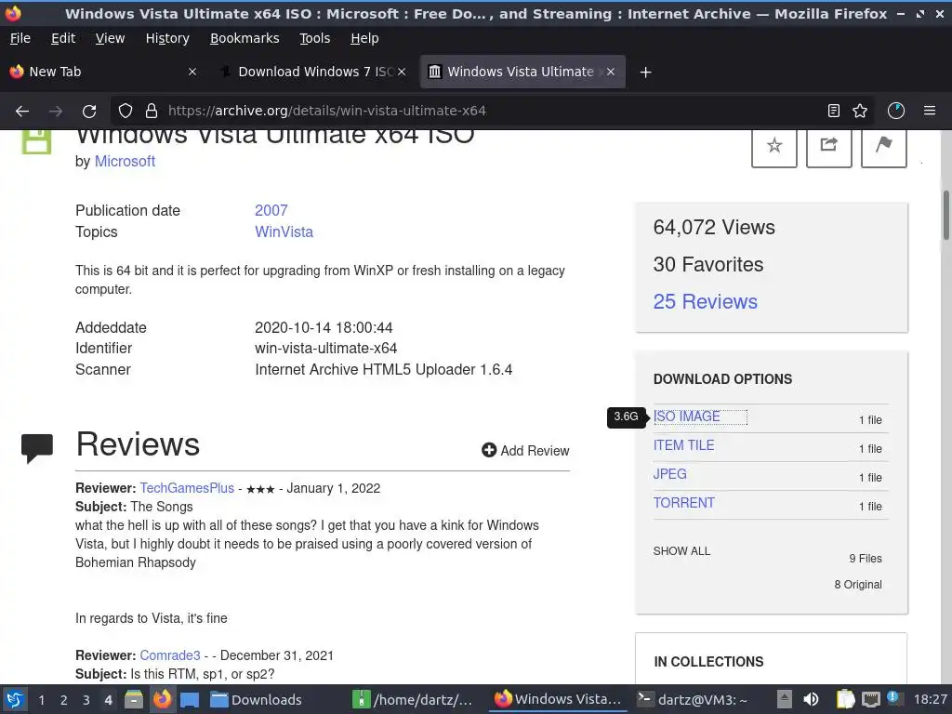Open the update notifier tray icon
Viewport: 952px width, 714px height.
[x=893, y=698]
